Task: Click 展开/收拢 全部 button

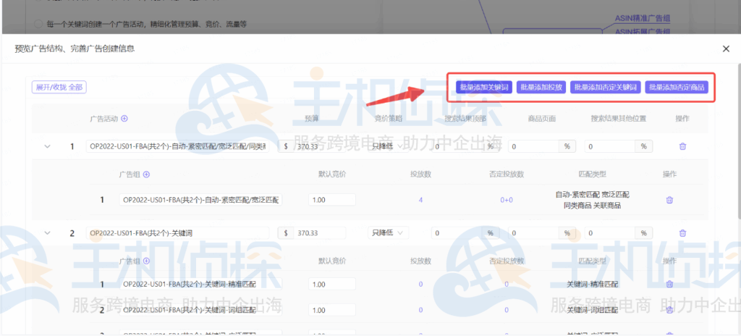Action: [x=59, y=87]
